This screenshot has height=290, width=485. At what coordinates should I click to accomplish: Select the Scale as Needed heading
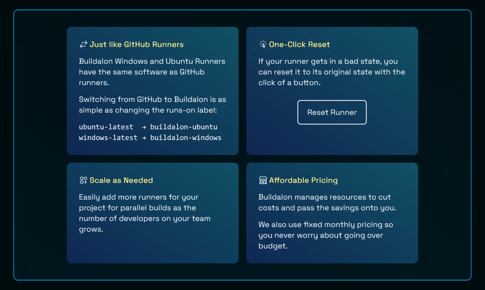121,180
